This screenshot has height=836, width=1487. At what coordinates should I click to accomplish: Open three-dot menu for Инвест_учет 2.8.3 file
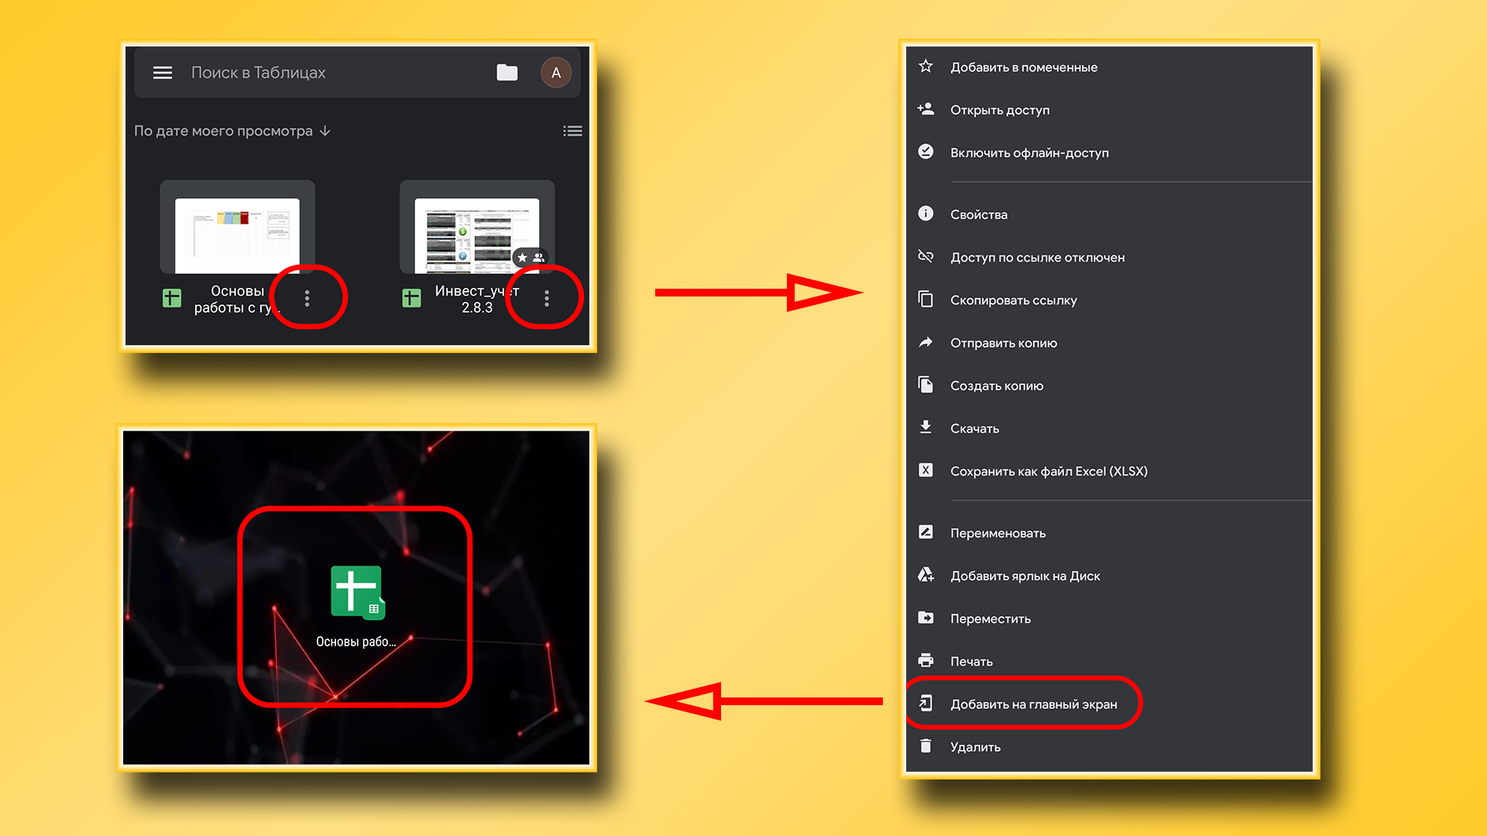coord(547,298)
